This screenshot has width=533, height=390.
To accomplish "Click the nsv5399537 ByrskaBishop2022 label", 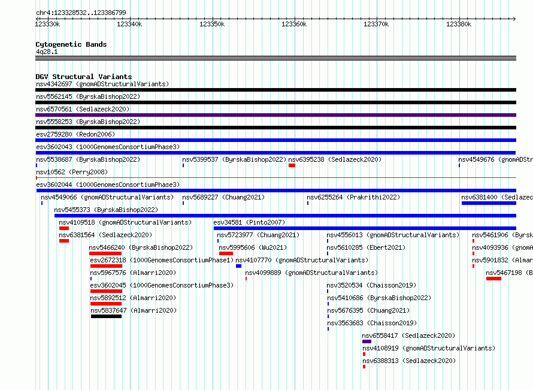I will tap(234, 159).
